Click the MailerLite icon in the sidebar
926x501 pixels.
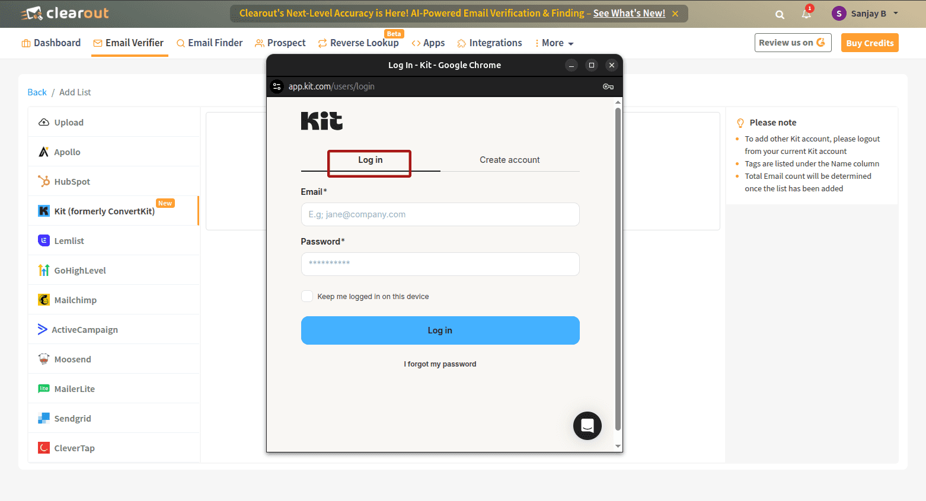(x=44, y=388)
